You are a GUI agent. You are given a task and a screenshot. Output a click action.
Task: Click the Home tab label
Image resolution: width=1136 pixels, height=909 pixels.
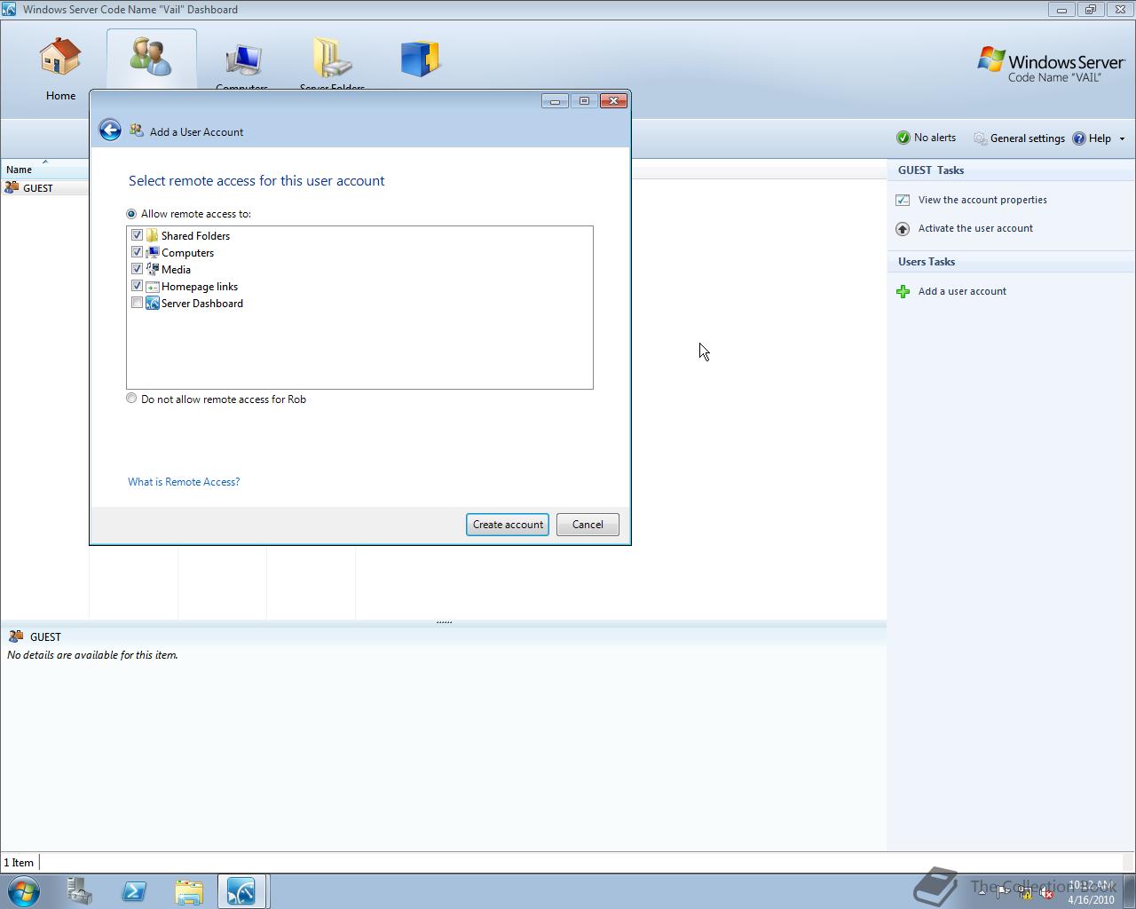click(60, 96)
